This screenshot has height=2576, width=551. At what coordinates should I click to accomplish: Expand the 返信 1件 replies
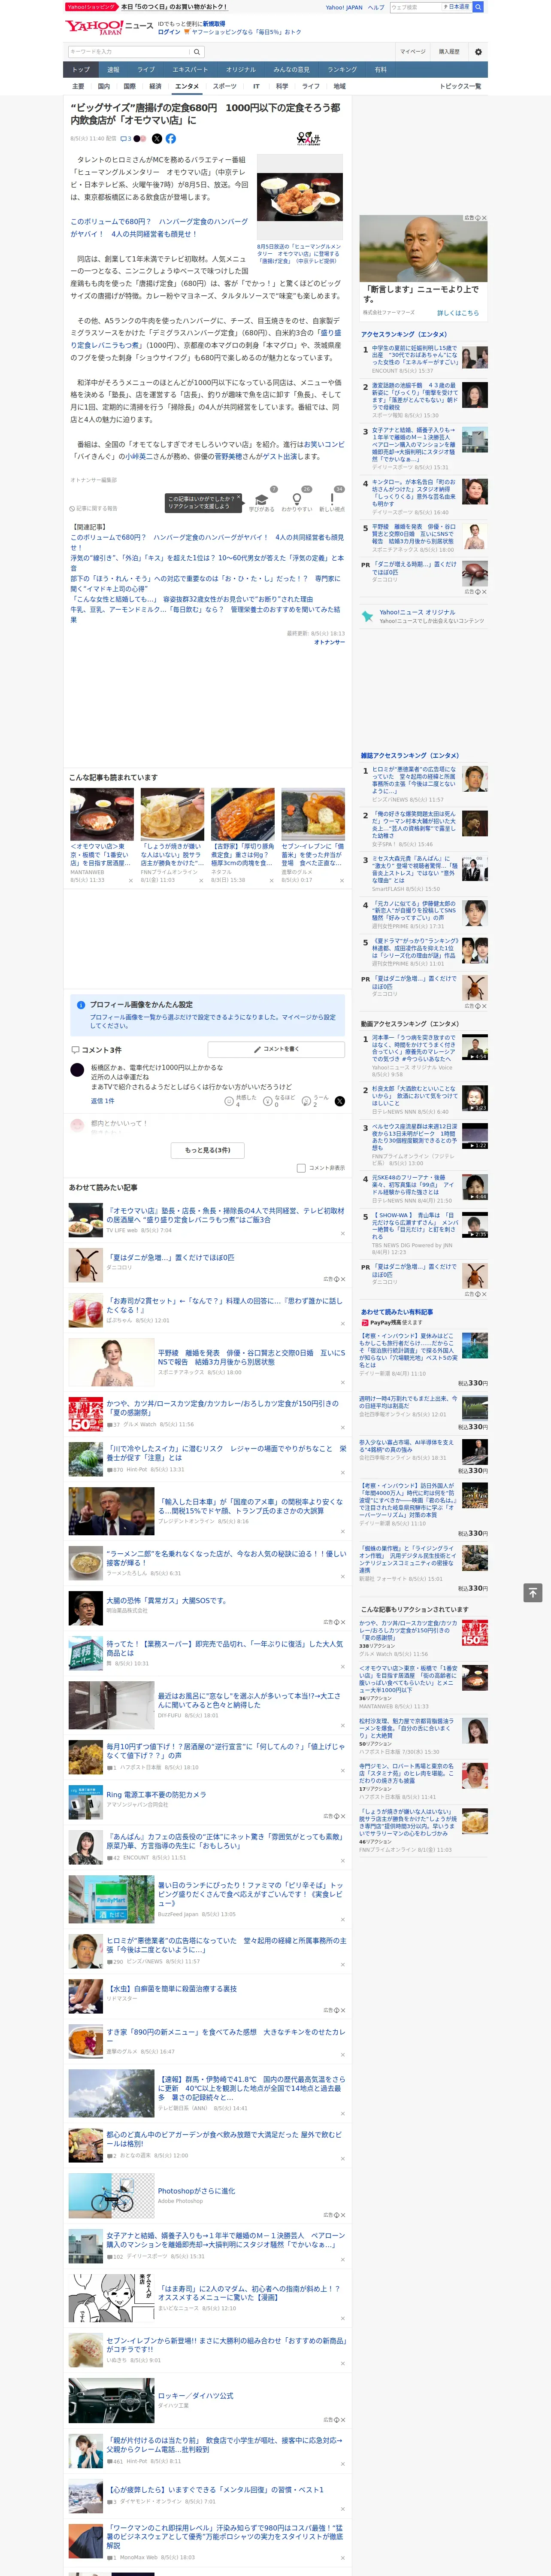pos(103,1100)
